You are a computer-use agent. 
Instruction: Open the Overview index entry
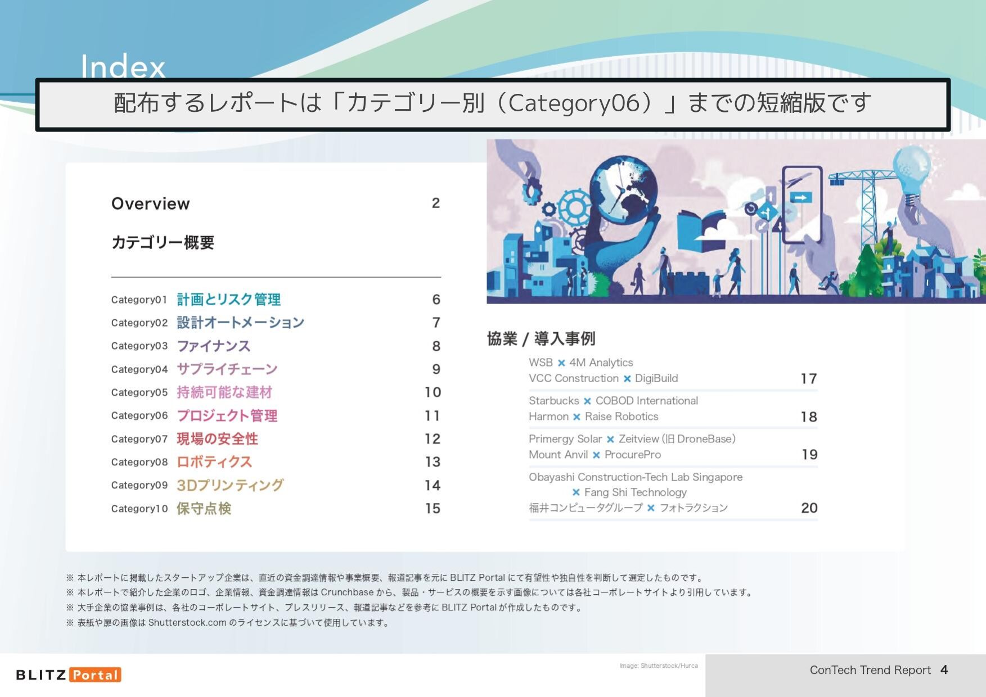click(151, 203)
